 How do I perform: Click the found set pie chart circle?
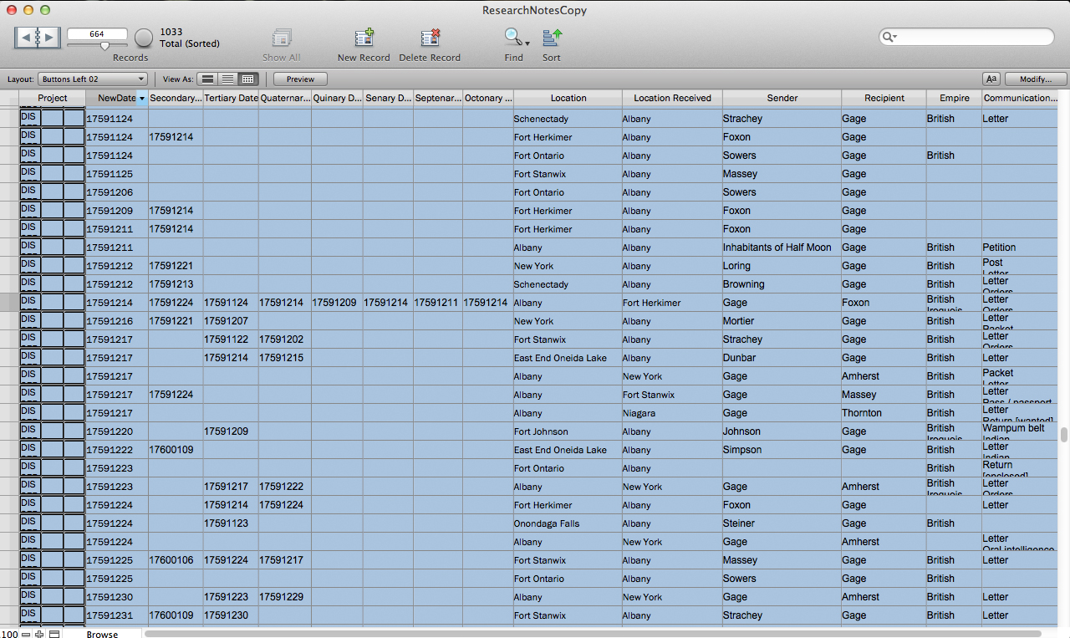(x=144, y=38)
